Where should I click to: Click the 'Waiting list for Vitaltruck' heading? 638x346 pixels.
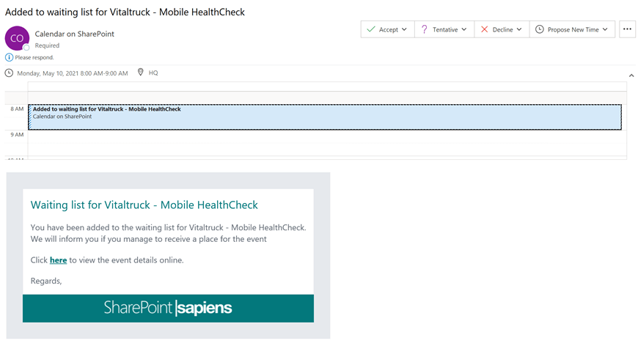(144, 205)
